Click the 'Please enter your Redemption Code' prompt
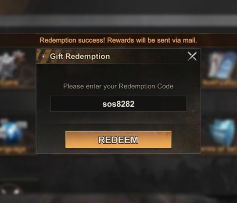The image size is (237, 203). point(118,87)
